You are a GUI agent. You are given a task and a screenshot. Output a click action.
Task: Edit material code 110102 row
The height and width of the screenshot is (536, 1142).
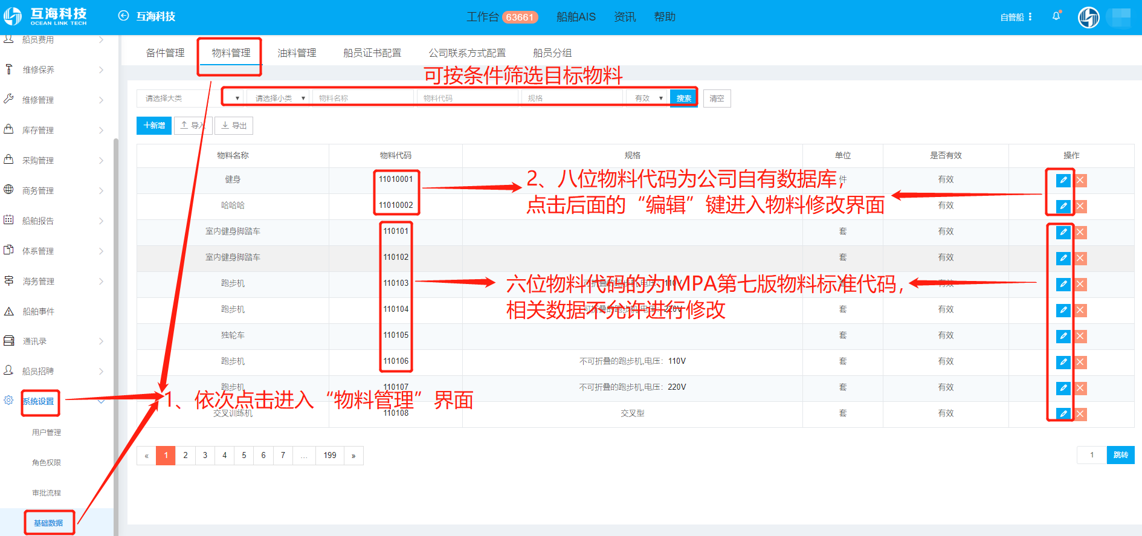pyautogui.click(x=1063, y=258)
